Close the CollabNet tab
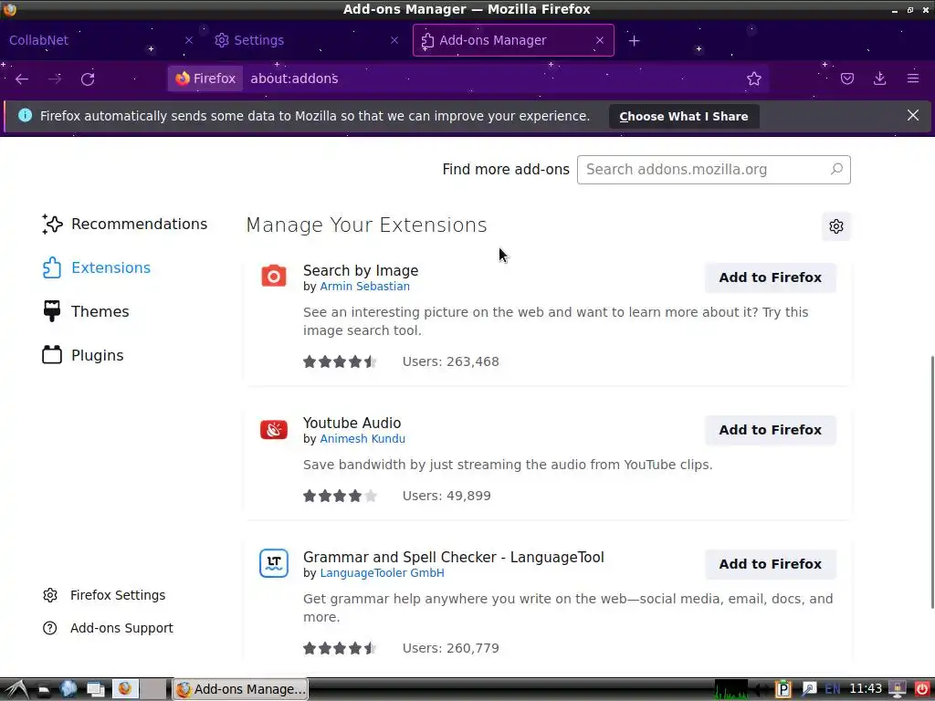 (188, 40)
